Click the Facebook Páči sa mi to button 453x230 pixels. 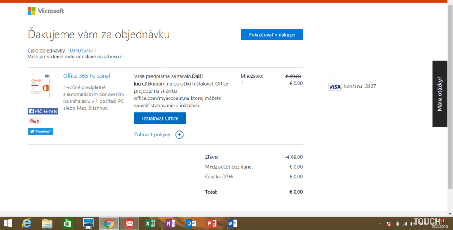pyautogui.click(x=43, y=111)
